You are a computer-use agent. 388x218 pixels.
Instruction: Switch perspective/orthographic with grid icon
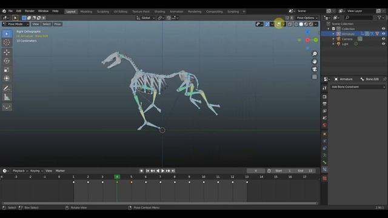(x=315, y=77)
